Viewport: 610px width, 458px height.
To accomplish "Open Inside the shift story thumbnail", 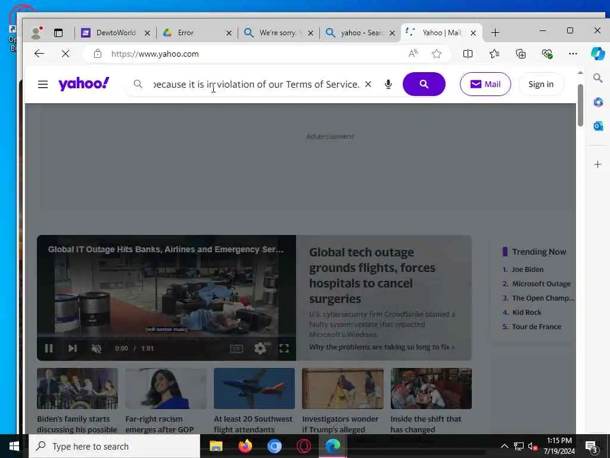I will pyautogui.click(x=431, y=388).
